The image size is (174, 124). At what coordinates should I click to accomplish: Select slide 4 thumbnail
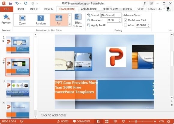point(18,110)
